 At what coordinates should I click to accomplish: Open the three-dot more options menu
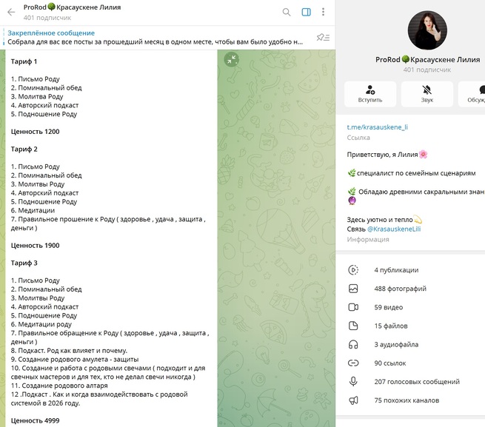[323, 12]
